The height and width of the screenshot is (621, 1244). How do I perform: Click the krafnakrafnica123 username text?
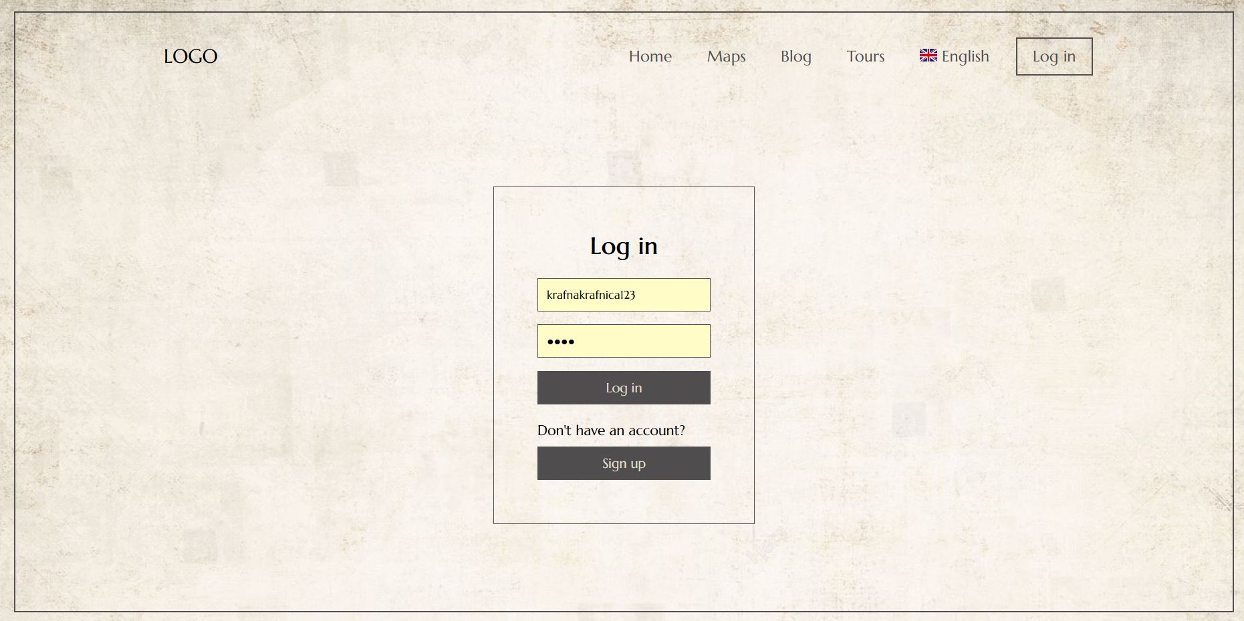point(590,295)
